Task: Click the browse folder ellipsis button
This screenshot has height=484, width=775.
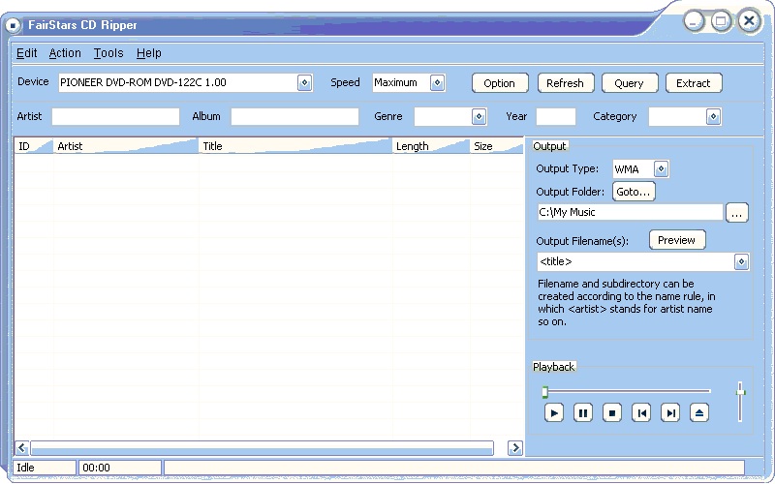Action: pyautogui.click(x=737, y=213)
